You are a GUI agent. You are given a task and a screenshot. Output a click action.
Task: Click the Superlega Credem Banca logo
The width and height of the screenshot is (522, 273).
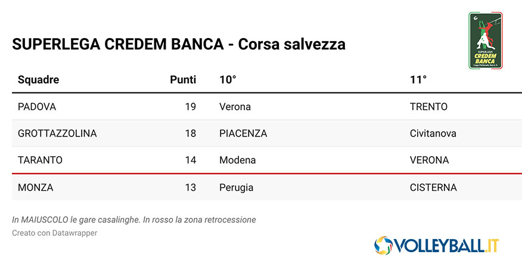[x=486, y=41]
